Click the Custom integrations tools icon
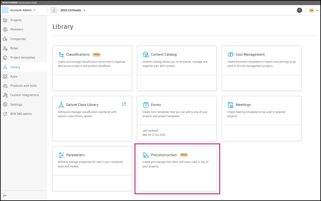Image resolution: width=321 pixels, height=201 pixels. coord(5,95)
